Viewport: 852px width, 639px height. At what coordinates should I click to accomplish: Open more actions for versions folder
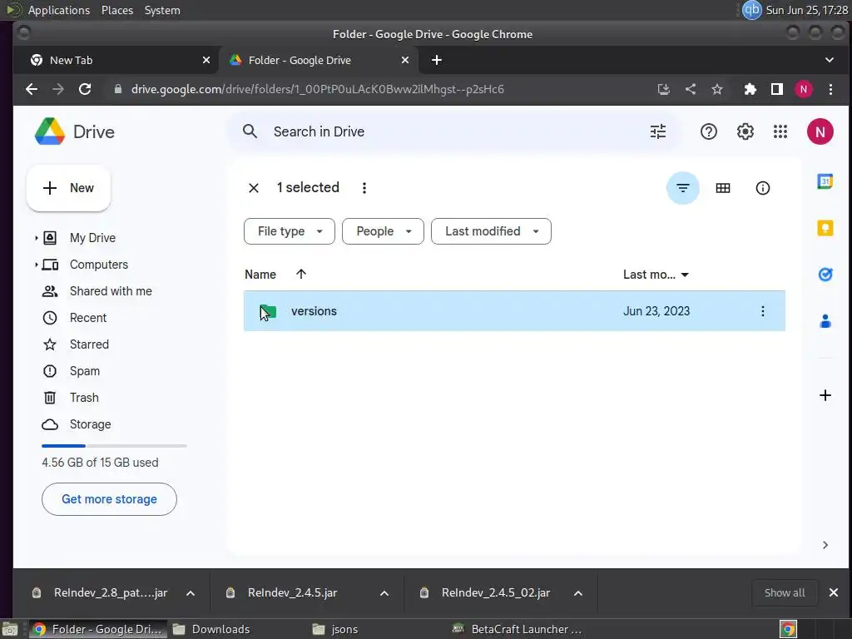tap(762, 311)
